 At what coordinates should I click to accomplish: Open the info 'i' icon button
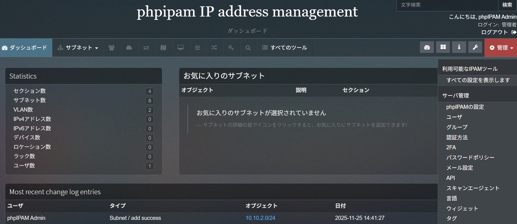coord(459,47)
